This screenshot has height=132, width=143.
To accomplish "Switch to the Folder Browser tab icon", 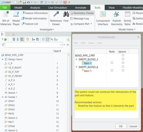I will [x=8, y=34].
